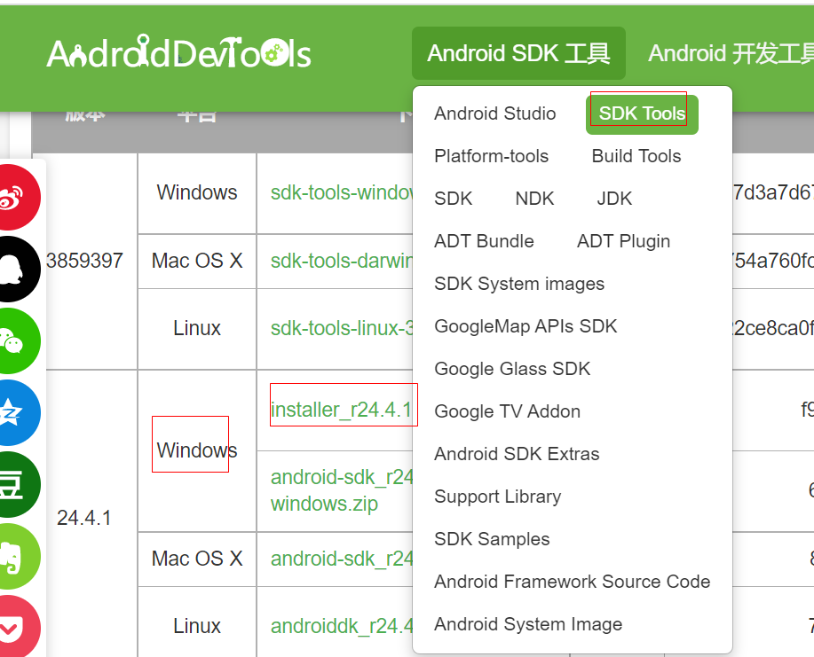
Task: Click the Mac OS X cell beside sdk-tools-darwin
Action: tap(197, 261)
